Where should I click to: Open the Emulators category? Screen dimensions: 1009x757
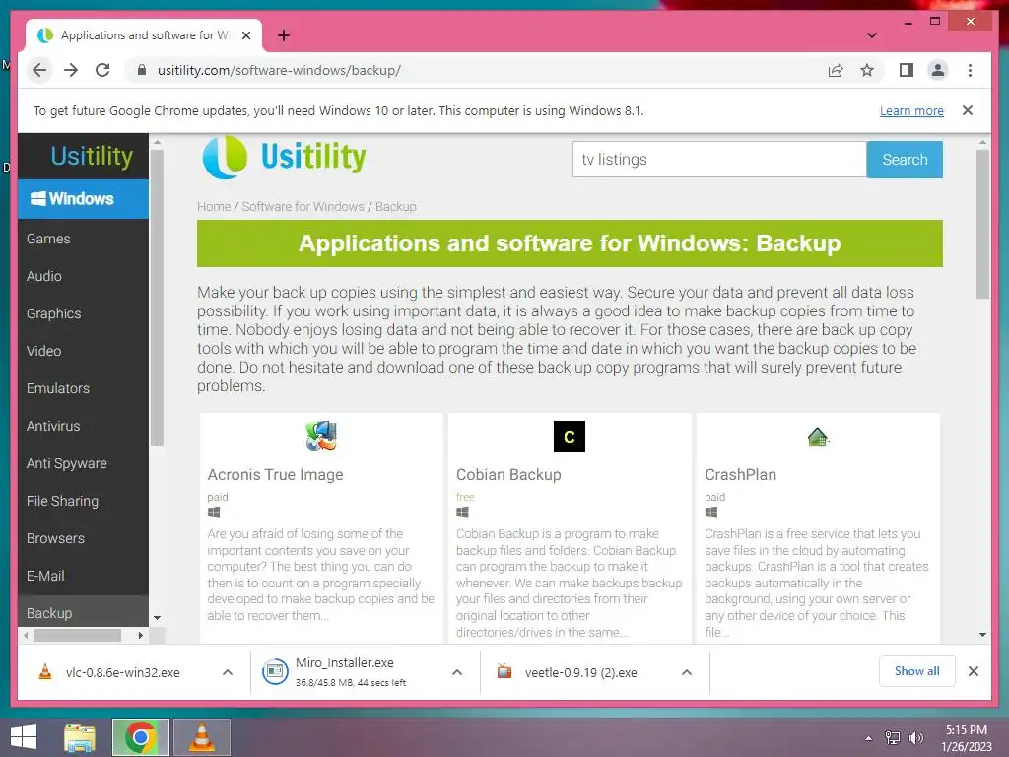pyautogui.click(x=58, y=388)
